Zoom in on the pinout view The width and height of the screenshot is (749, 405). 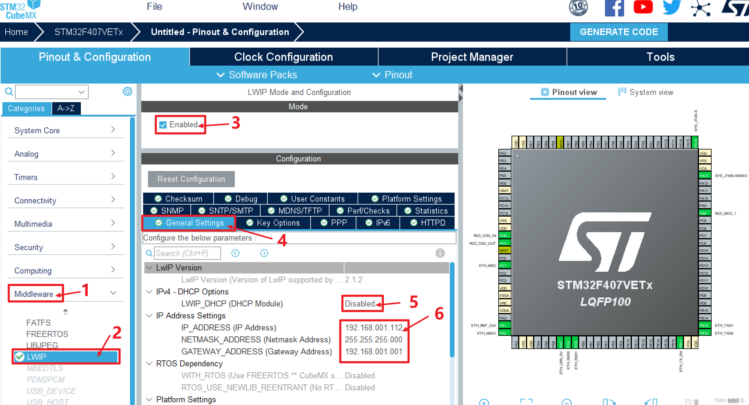pyautogui.click(x=484, y=402)
